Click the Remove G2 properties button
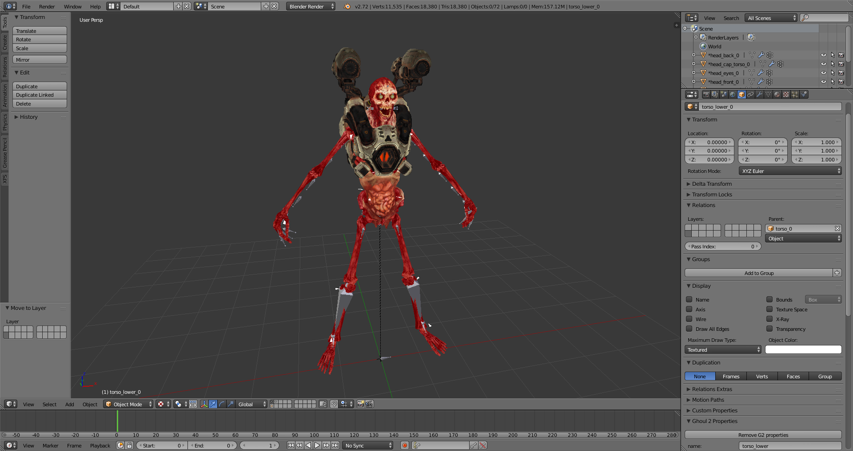This screenshot has height=451, width=853. (x=763, y=435)
